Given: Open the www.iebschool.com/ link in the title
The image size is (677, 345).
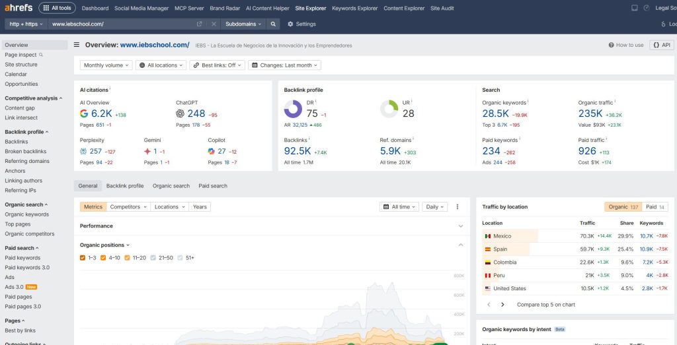Looking at the screenshot, I should pyautogui.click(x=155, y=45).
